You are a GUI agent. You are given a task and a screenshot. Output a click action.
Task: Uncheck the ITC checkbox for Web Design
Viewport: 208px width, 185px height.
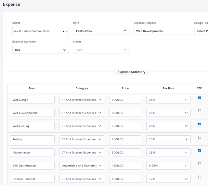coord(200,98)
